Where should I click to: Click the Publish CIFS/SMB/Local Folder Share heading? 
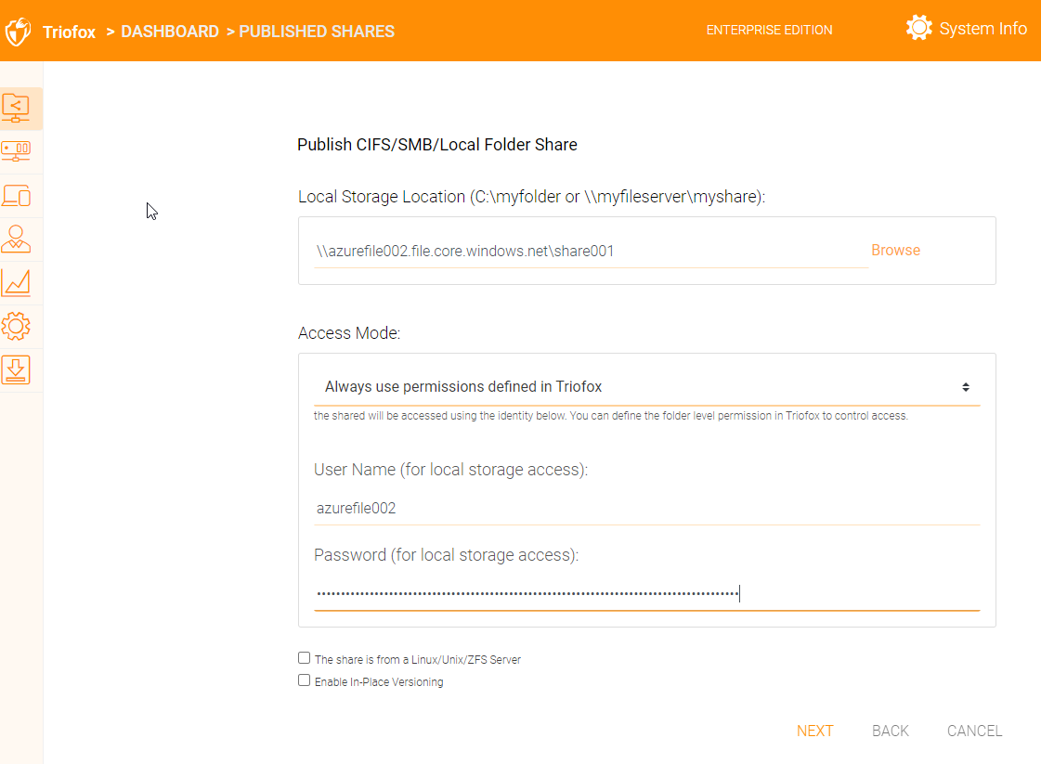(436, 145)
